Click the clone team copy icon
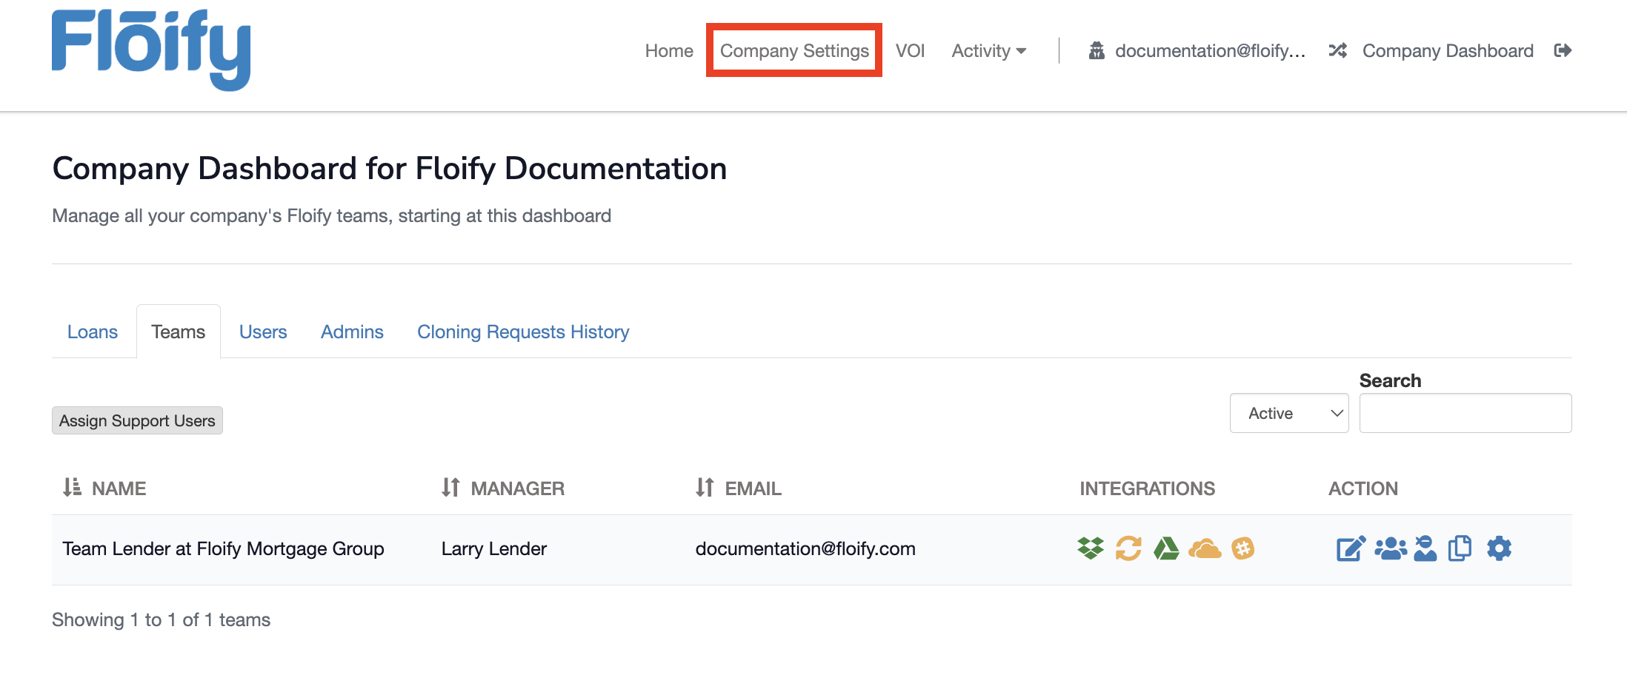 (x=1460, y=548)
